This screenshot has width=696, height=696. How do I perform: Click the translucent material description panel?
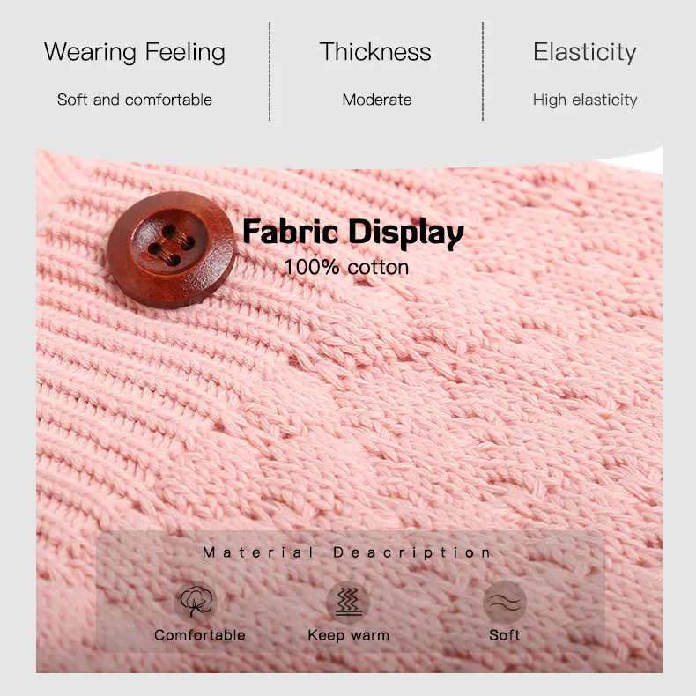(351, 592)
